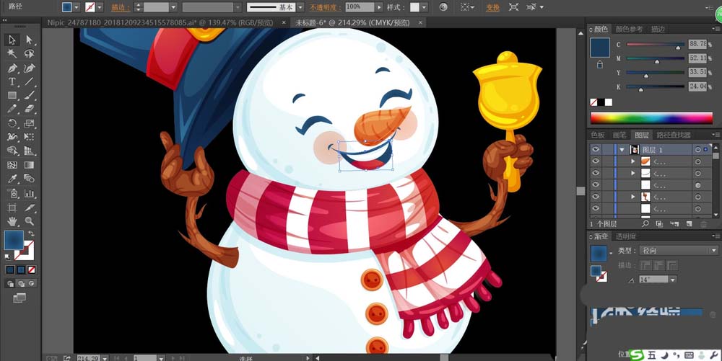Open fill color dropdown in control bar
Screen dimensions: 722x361
[x=77, y=7]
